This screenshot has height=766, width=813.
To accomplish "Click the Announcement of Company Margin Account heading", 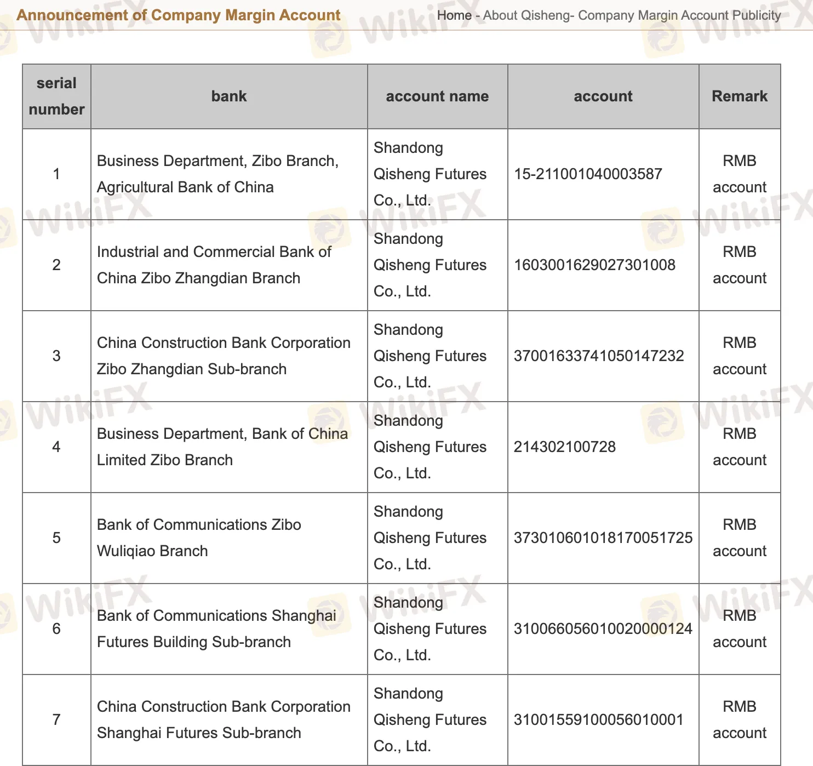I will (179, 15).
